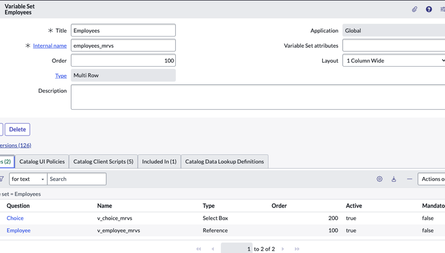
Task: Click into the Description text area
Action: pyautogui.click(x=258, y=97)
